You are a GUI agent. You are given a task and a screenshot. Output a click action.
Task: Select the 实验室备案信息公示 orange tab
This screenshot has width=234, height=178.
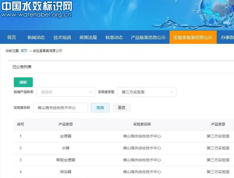point(193,37)
